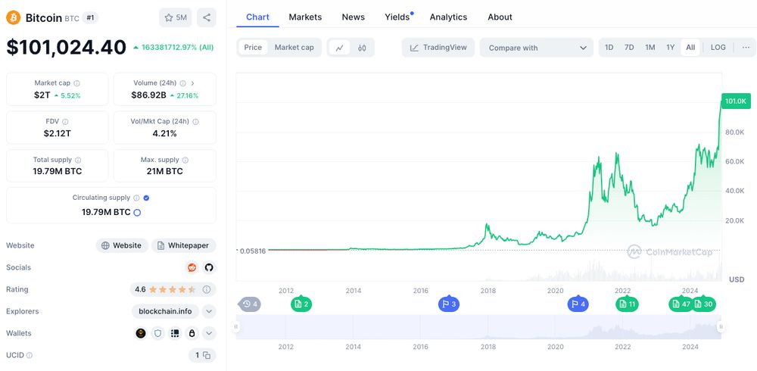Expand the Wallets dropdown arrow
Image resolution: width=757 pixels, height=371 pixels.
point(209,333)
